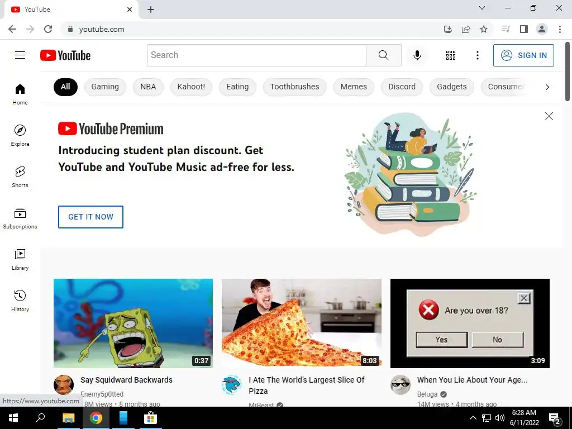
Task: Open the taskbar clock and date
Action: coord(524,418)
